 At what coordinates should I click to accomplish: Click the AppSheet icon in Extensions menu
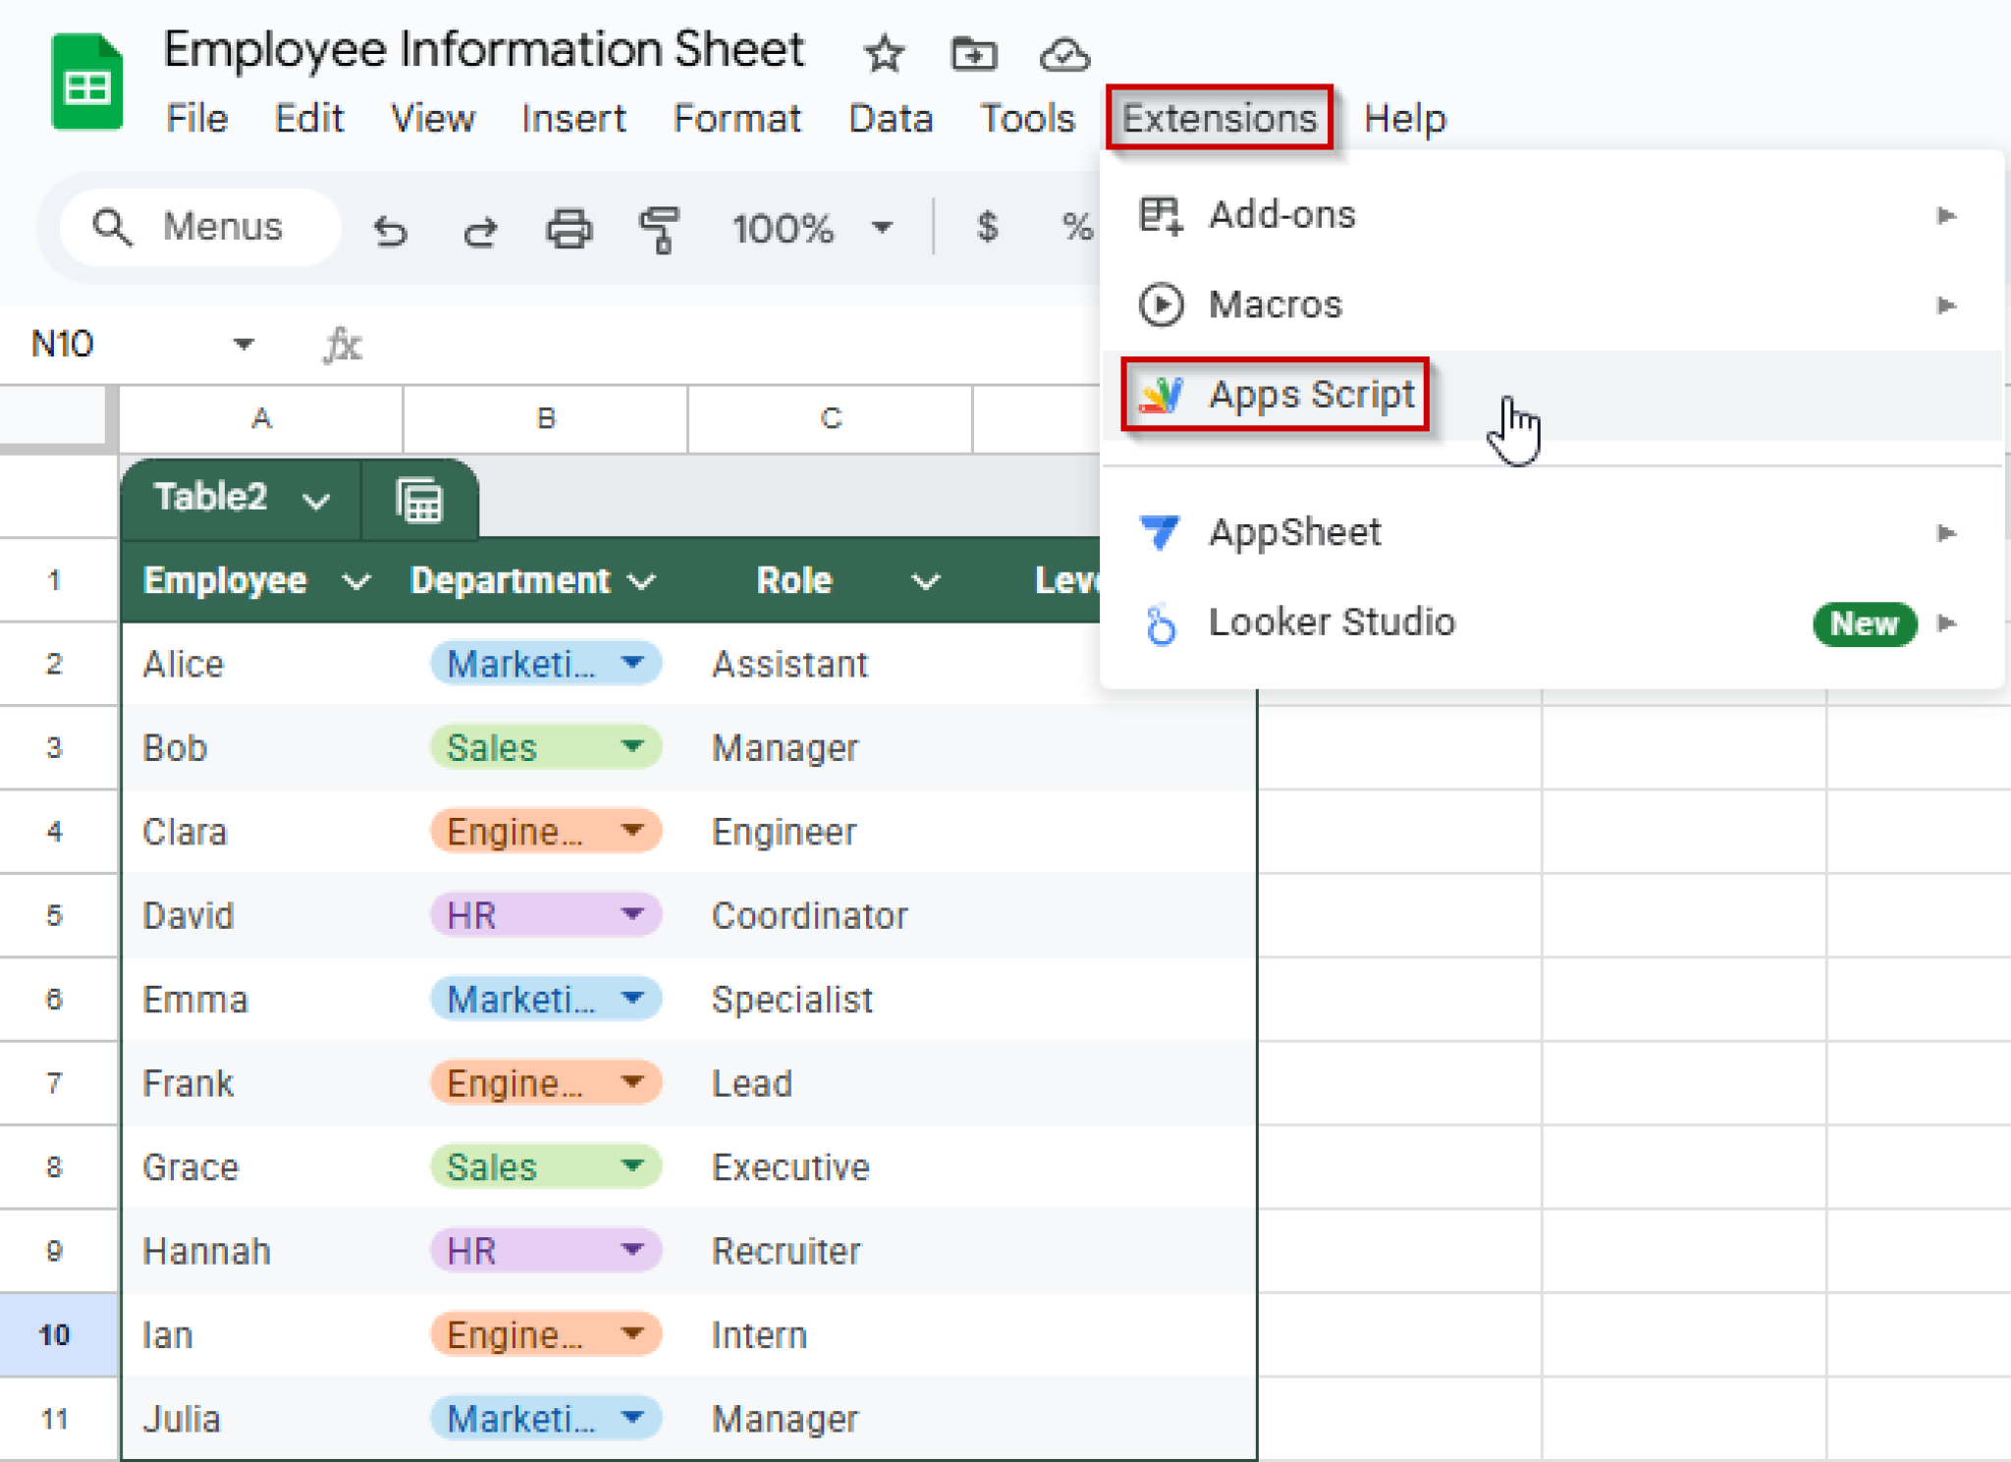pyautogui.click(x=1161, y=531)
